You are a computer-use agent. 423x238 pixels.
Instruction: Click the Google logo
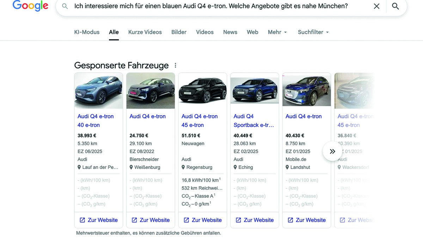(30, 6)
